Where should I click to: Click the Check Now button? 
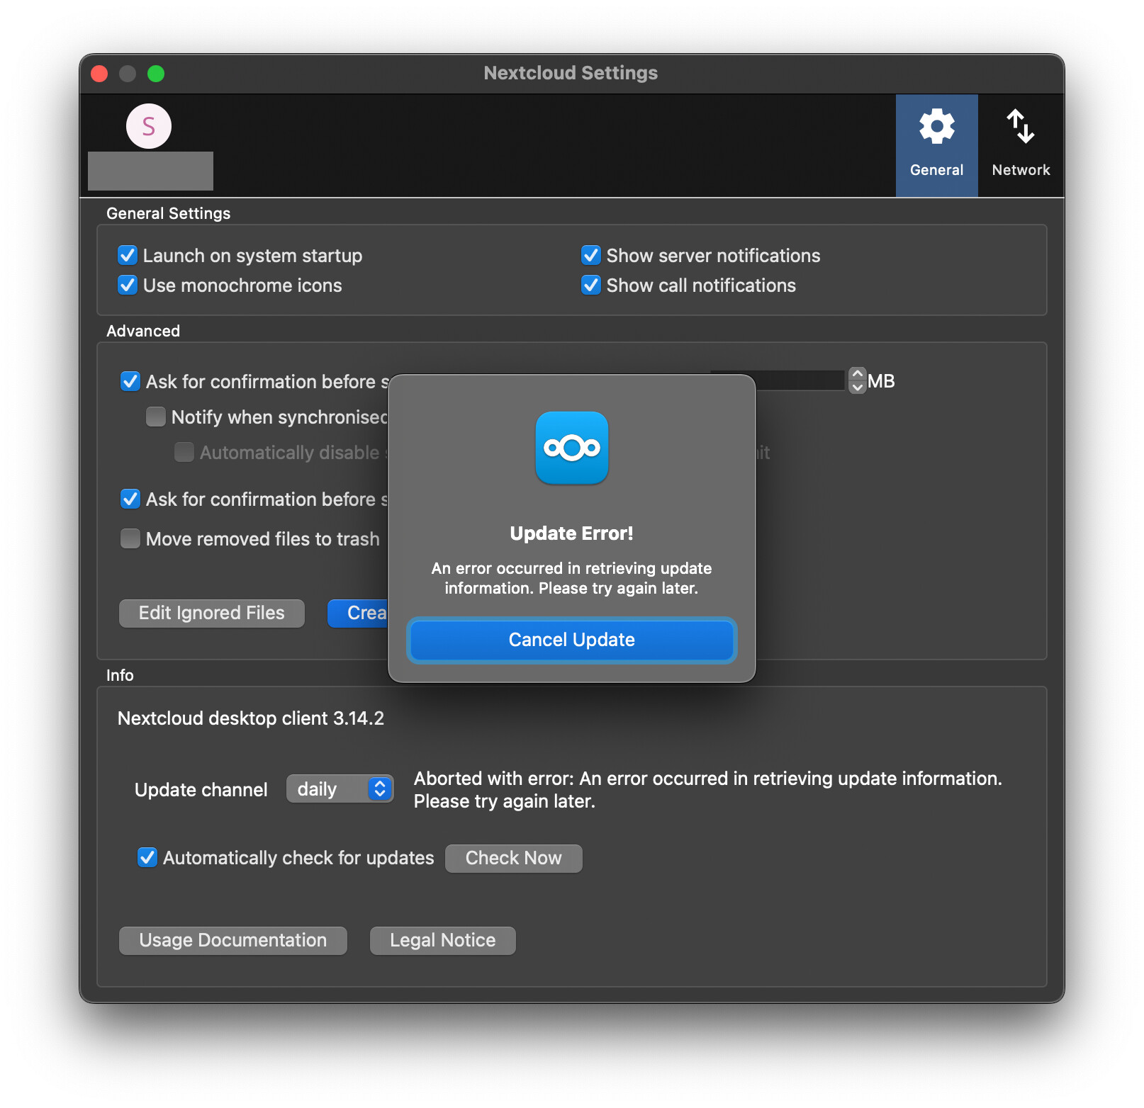tap(513, 859)
